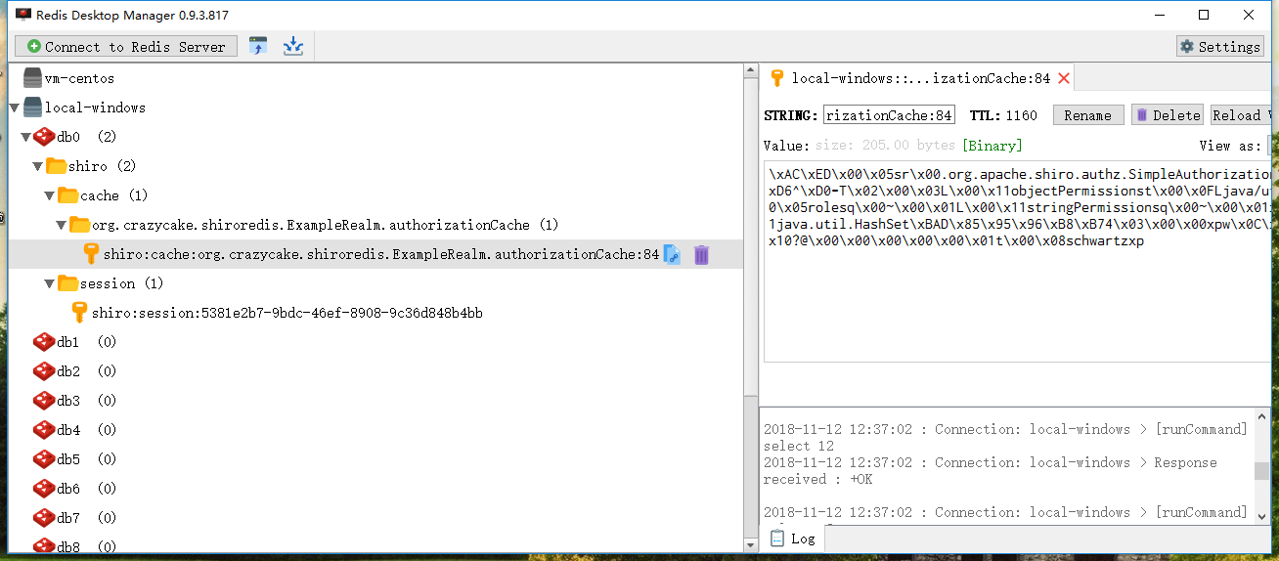Collapse the session namespace
Image resolution: width=1279 pixels, height=561 pixels.
coord(49,283)
